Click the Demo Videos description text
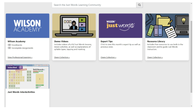195x110 pixels. (73, 47)
